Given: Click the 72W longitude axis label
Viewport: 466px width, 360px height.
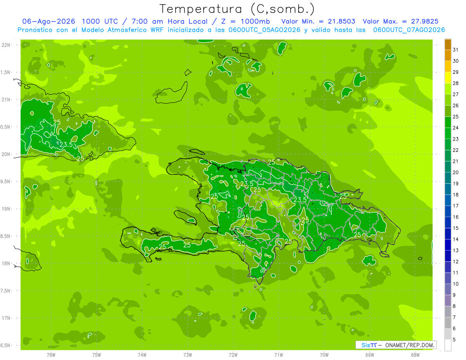Looking at the screenshot, I should tap(233, 355).
